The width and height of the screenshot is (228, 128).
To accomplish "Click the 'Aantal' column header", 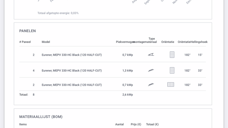I will (119, 124).
